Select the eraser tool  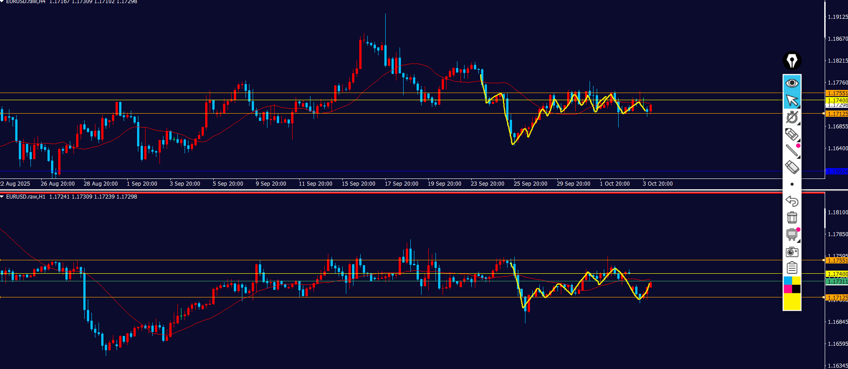pos(792,167)
